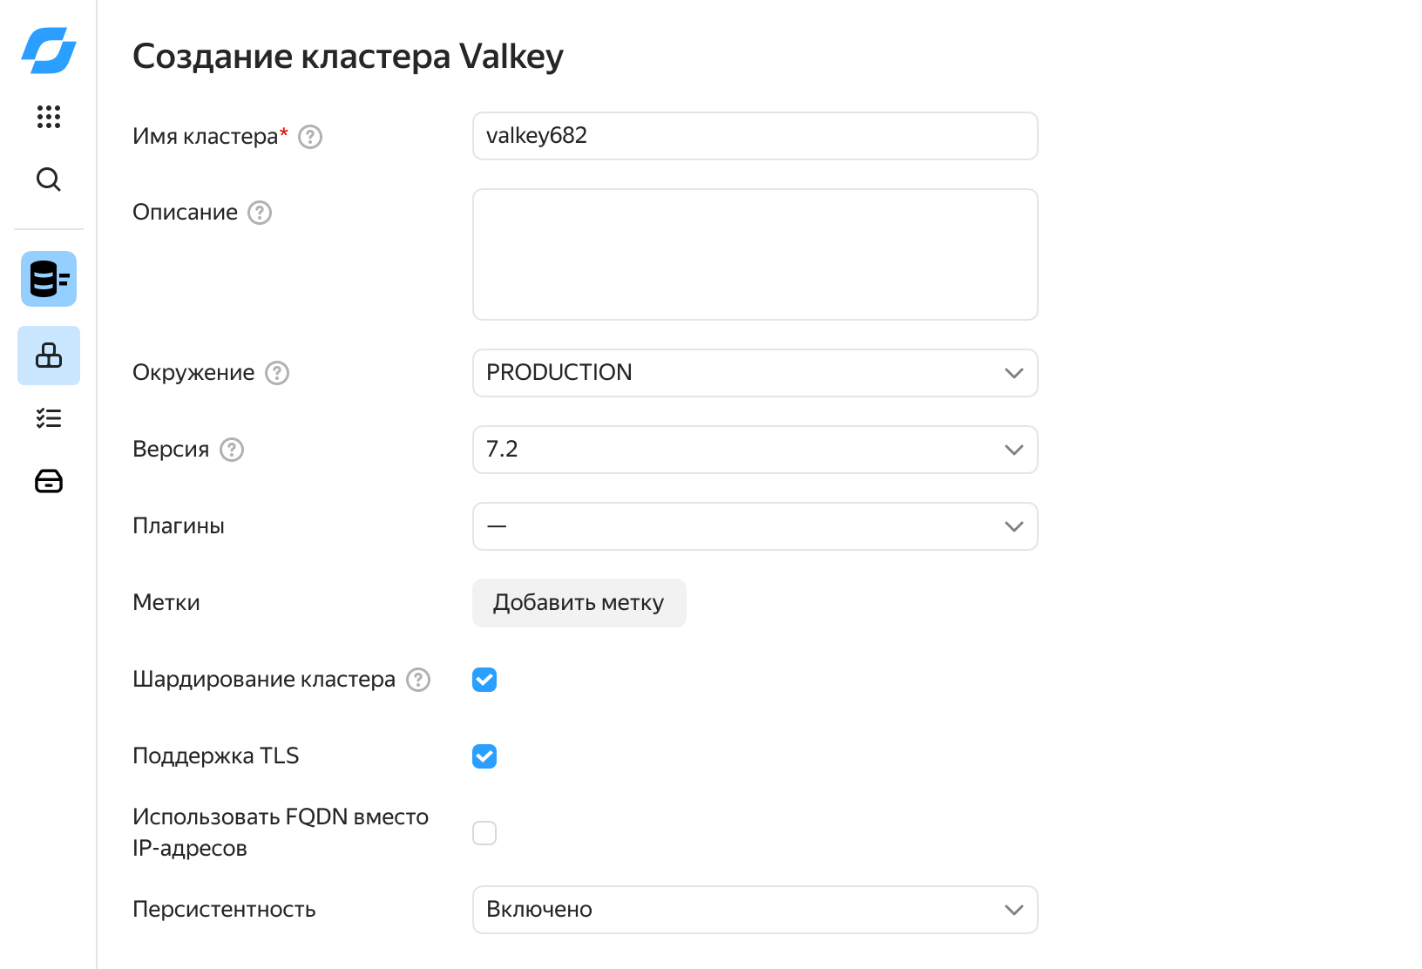Disable the Шардирование кластера checkbox
The height and width of the screenshot is (969, 1422).
tap(484, 680)
